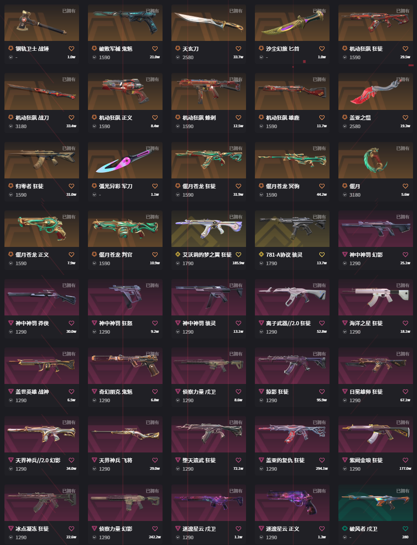
Task: Click pink triangle tier icon of 神中神罚 幻影
Action: (345, 254)
